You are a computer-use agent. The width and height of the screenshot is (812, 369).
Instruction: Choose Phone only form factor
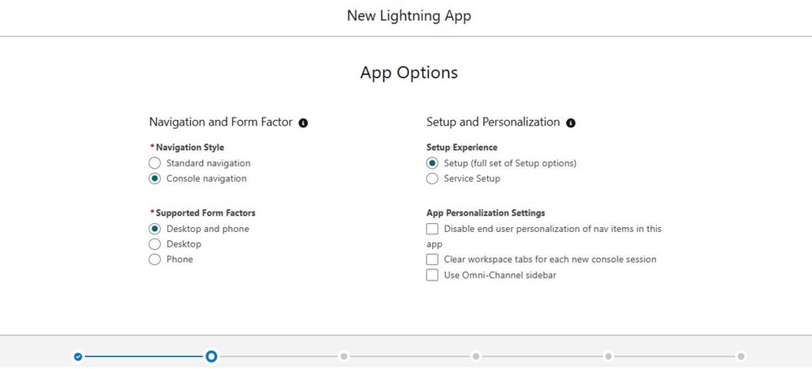coord(154,260)
